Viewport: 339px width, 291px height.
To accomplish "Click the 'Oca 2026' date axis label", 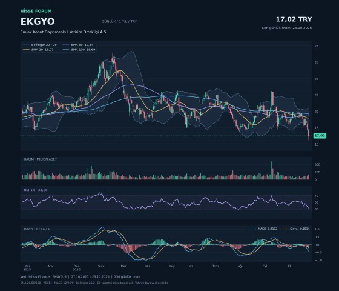I will 76,268.
